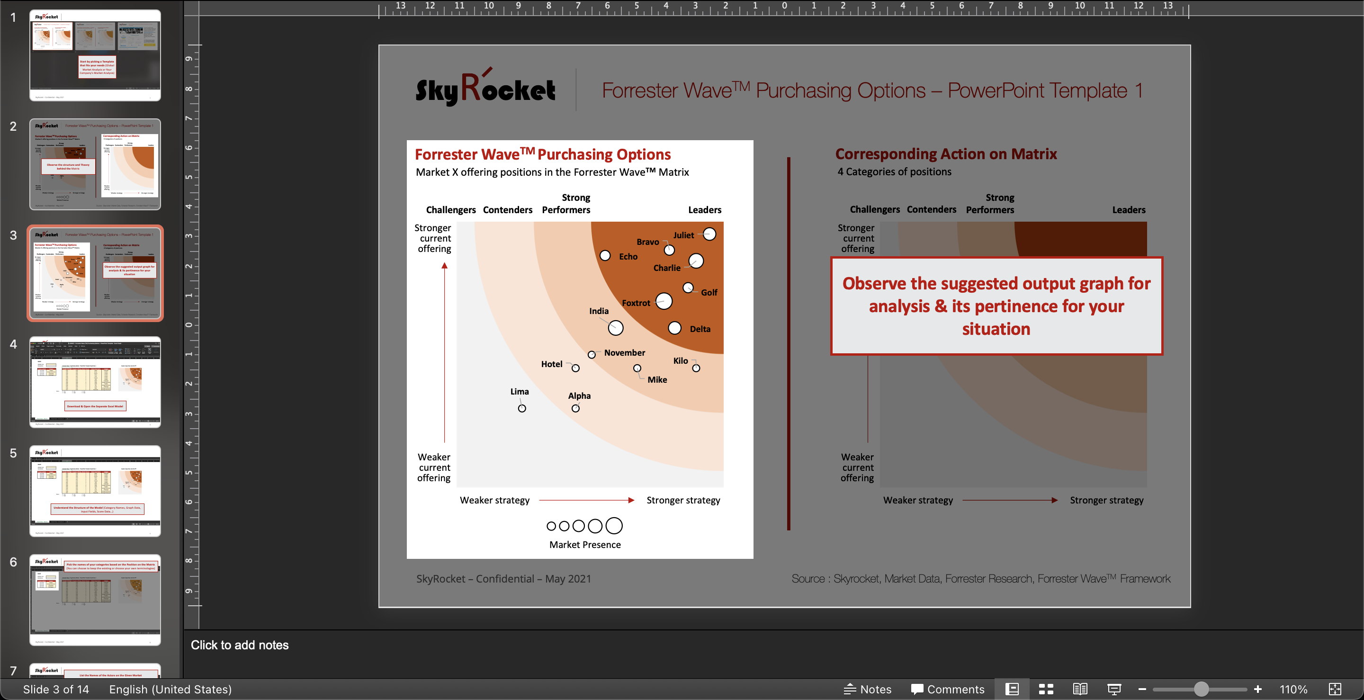This screenshot has height=700, width=1364.
Task: Click '4 Categories of positions' text
Action: click(894, 171)
